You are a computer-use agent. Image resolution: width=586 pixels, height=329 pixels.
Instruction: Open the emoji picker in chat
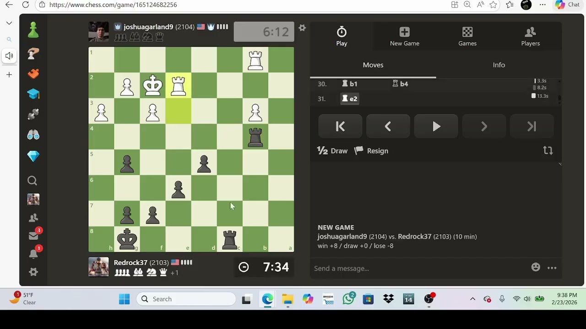[x=536, y=267]
